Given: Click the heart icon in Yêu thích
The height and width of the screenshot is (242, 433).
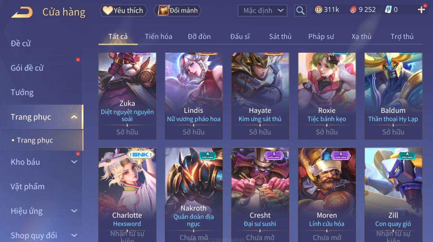Looking at the screenshot, I should pos(108,11).
